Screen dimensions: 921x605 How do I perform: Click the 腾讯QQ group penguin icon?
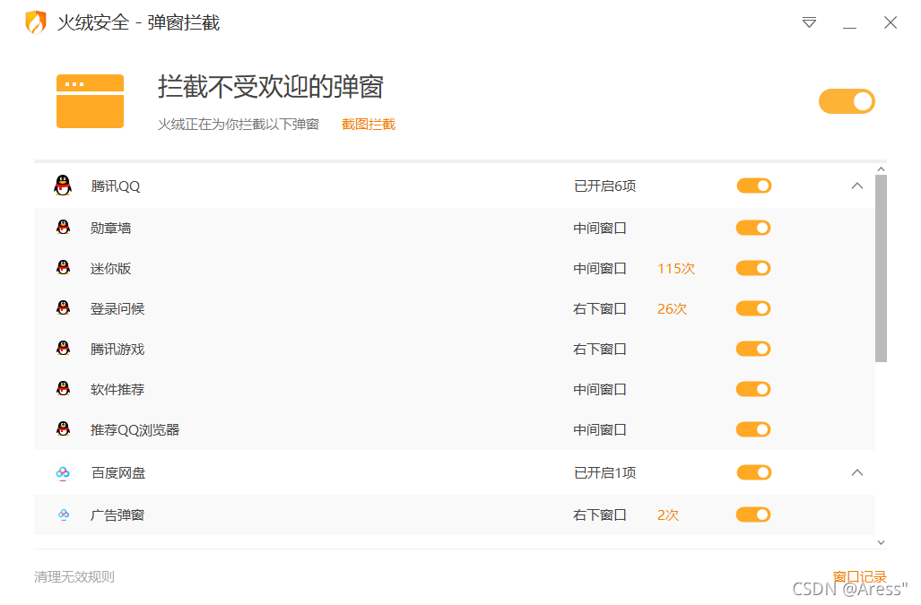pyautogui.click(x=63, y=186)
